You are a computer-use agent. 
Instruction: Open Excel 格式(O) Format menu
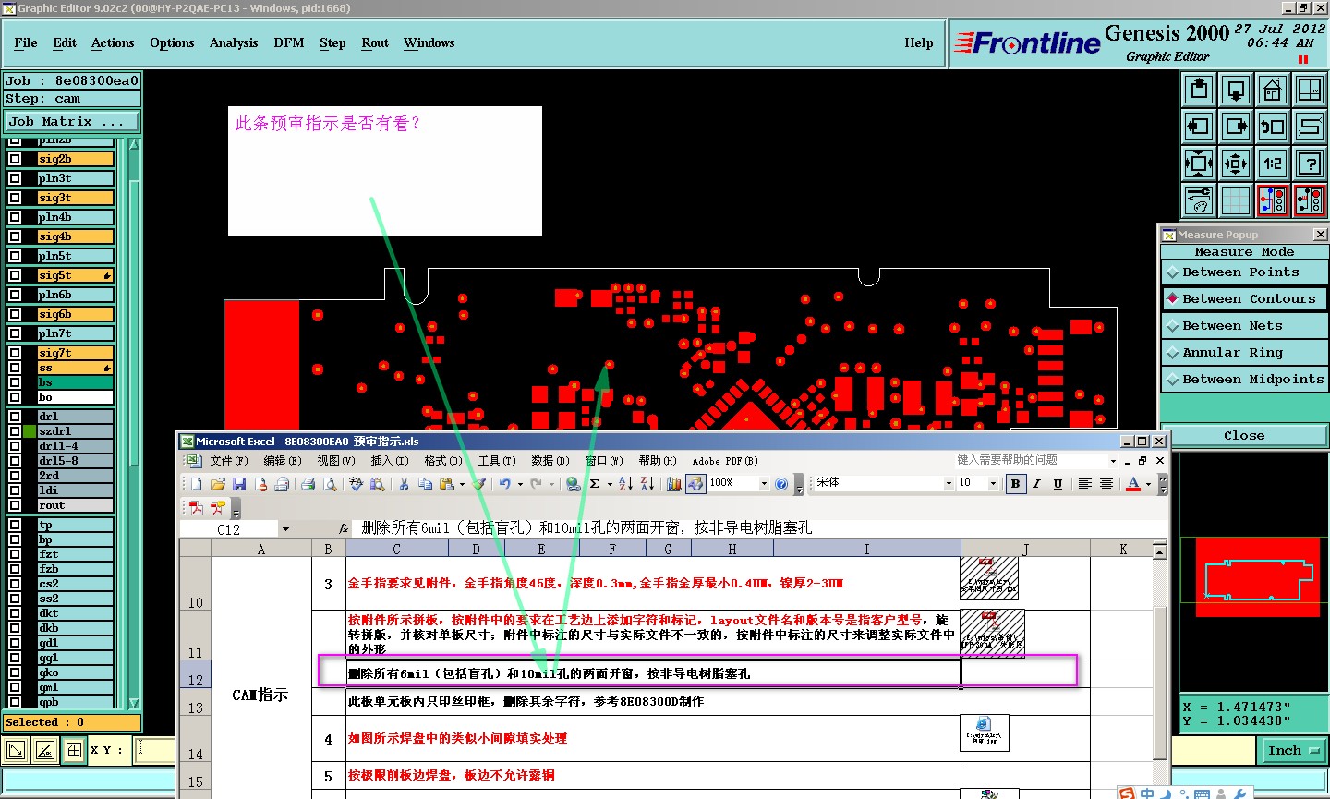[442, 461]
